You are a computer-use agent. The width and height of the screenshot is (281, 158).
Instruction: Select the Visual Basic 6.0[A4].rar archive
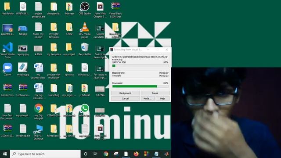coord(115,10)
